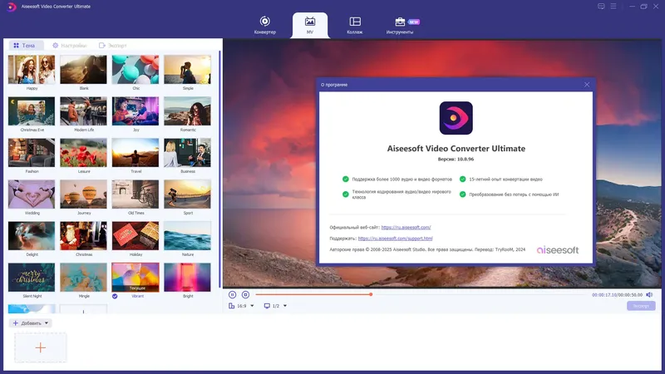The width and height of the screenshot is (665, 374).
Task: Close the About program dialog
Action: [x=587, y=85]
